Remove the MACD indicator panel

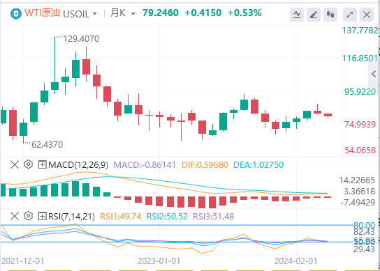pos(15,165)
